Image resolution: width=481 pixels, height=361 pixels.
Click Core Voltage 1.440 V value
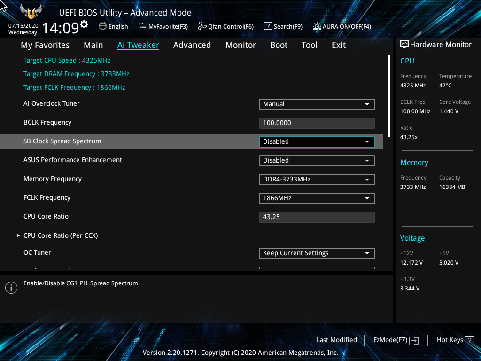(x=449, y=111)
